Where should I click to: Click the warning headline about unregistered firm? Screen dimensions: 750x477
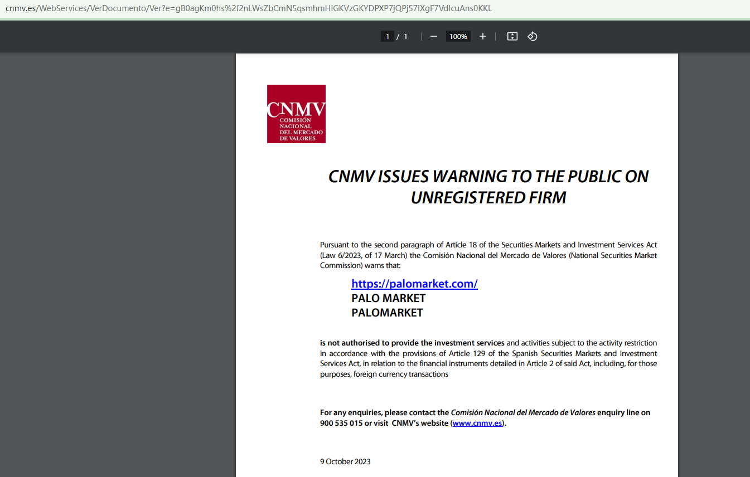tap(488, 187)
